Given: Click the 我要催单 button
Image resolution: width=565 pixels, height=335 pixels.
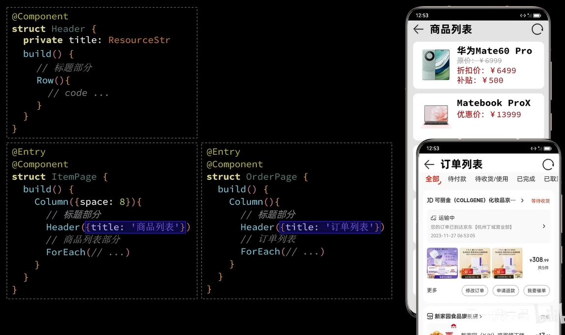Looking at the screenshot, I should [536, 290].
